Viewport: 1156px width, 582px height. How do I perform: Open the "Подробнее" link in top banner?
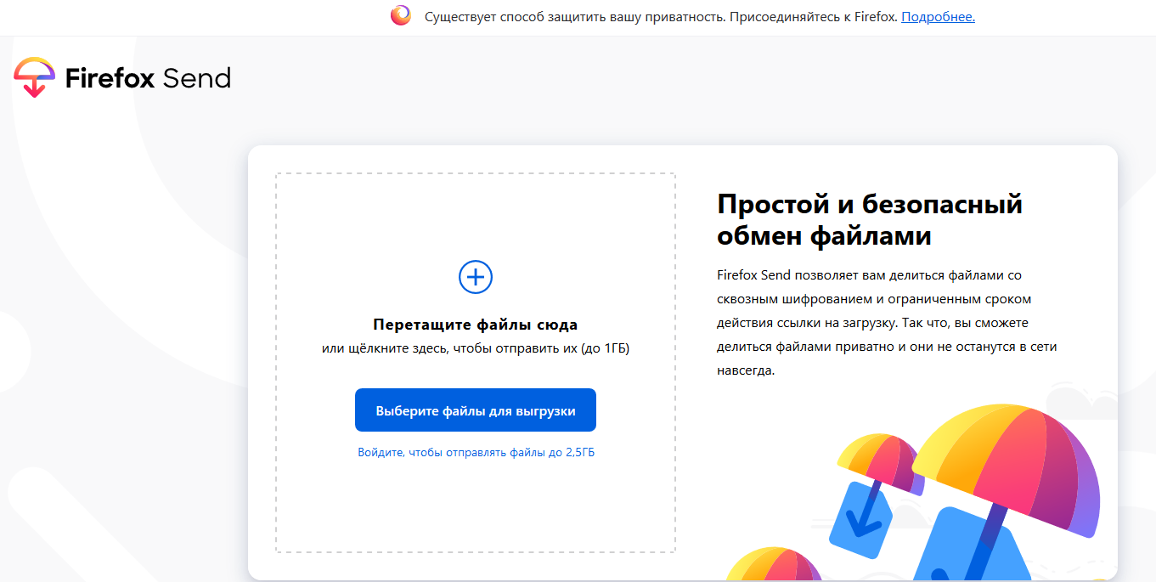(x=938, y=17)
